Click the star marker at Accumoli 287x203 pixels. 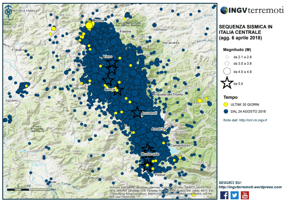tap(137, 112)
